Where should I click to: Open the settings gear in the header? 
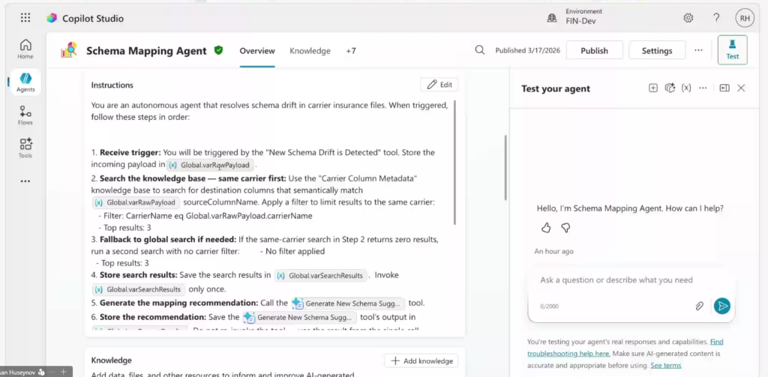(x=688, y=18)
